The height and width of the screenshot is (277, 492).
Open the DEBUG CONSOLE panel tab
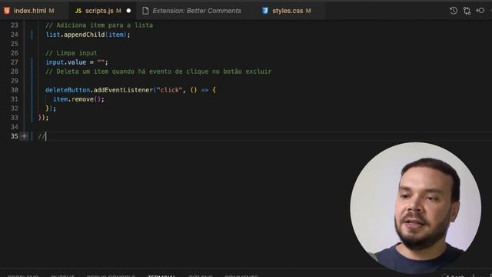[x=111, y=275]
